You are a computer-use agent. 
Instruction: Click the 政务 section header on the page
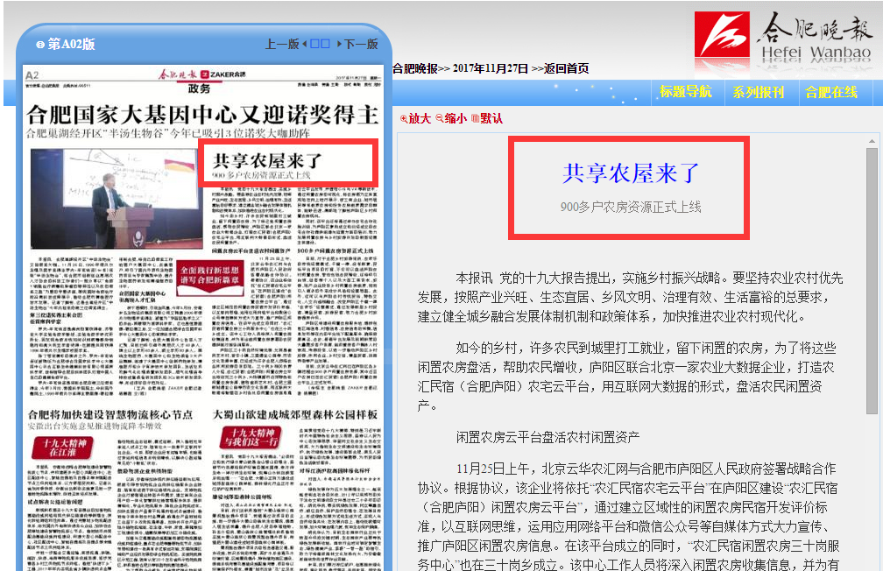click(x=200, y=88)
